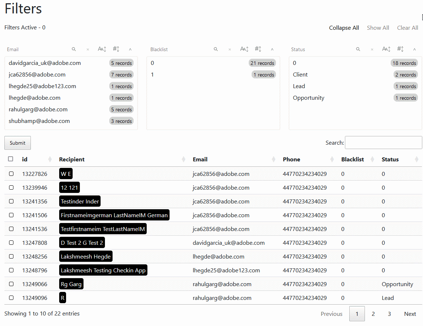Go to page 2 of results
Screen dimensions: 423x326
pyautogui.click(x=373, y=314)
